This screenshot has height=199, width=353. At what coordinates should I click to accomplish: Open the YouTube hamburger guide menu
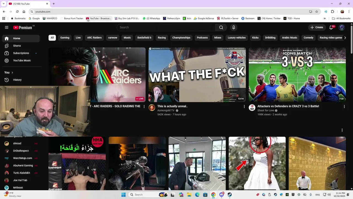click(x=7, y=27)
